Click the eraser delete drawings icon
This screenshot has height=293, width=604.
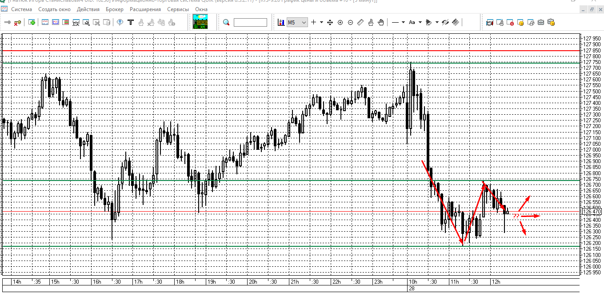456,22
